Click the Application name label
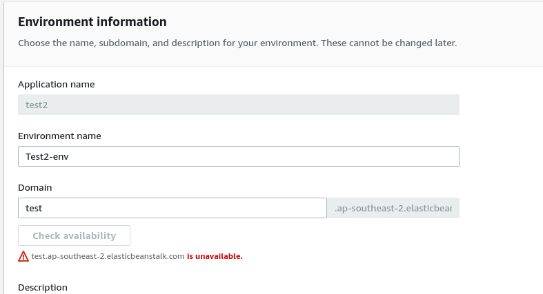The height and width of the screenshot is (294, 543). [57, 84]
